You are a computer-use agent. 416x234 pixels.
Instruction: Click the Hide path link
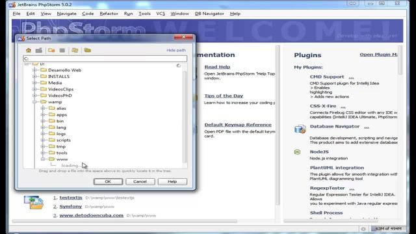(176, 50)
